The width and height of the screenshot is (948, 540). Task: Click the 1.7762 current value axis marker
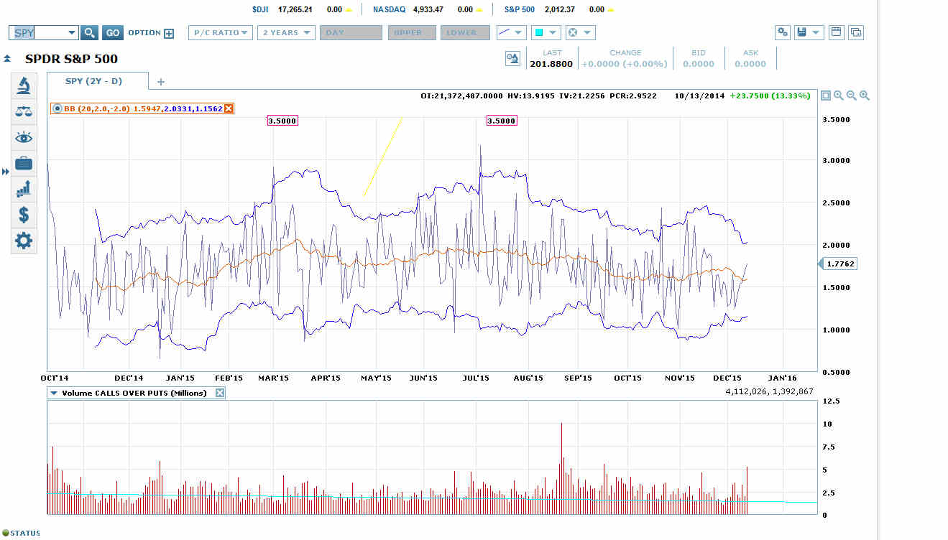pyautogui.click(x=839, y=264)
